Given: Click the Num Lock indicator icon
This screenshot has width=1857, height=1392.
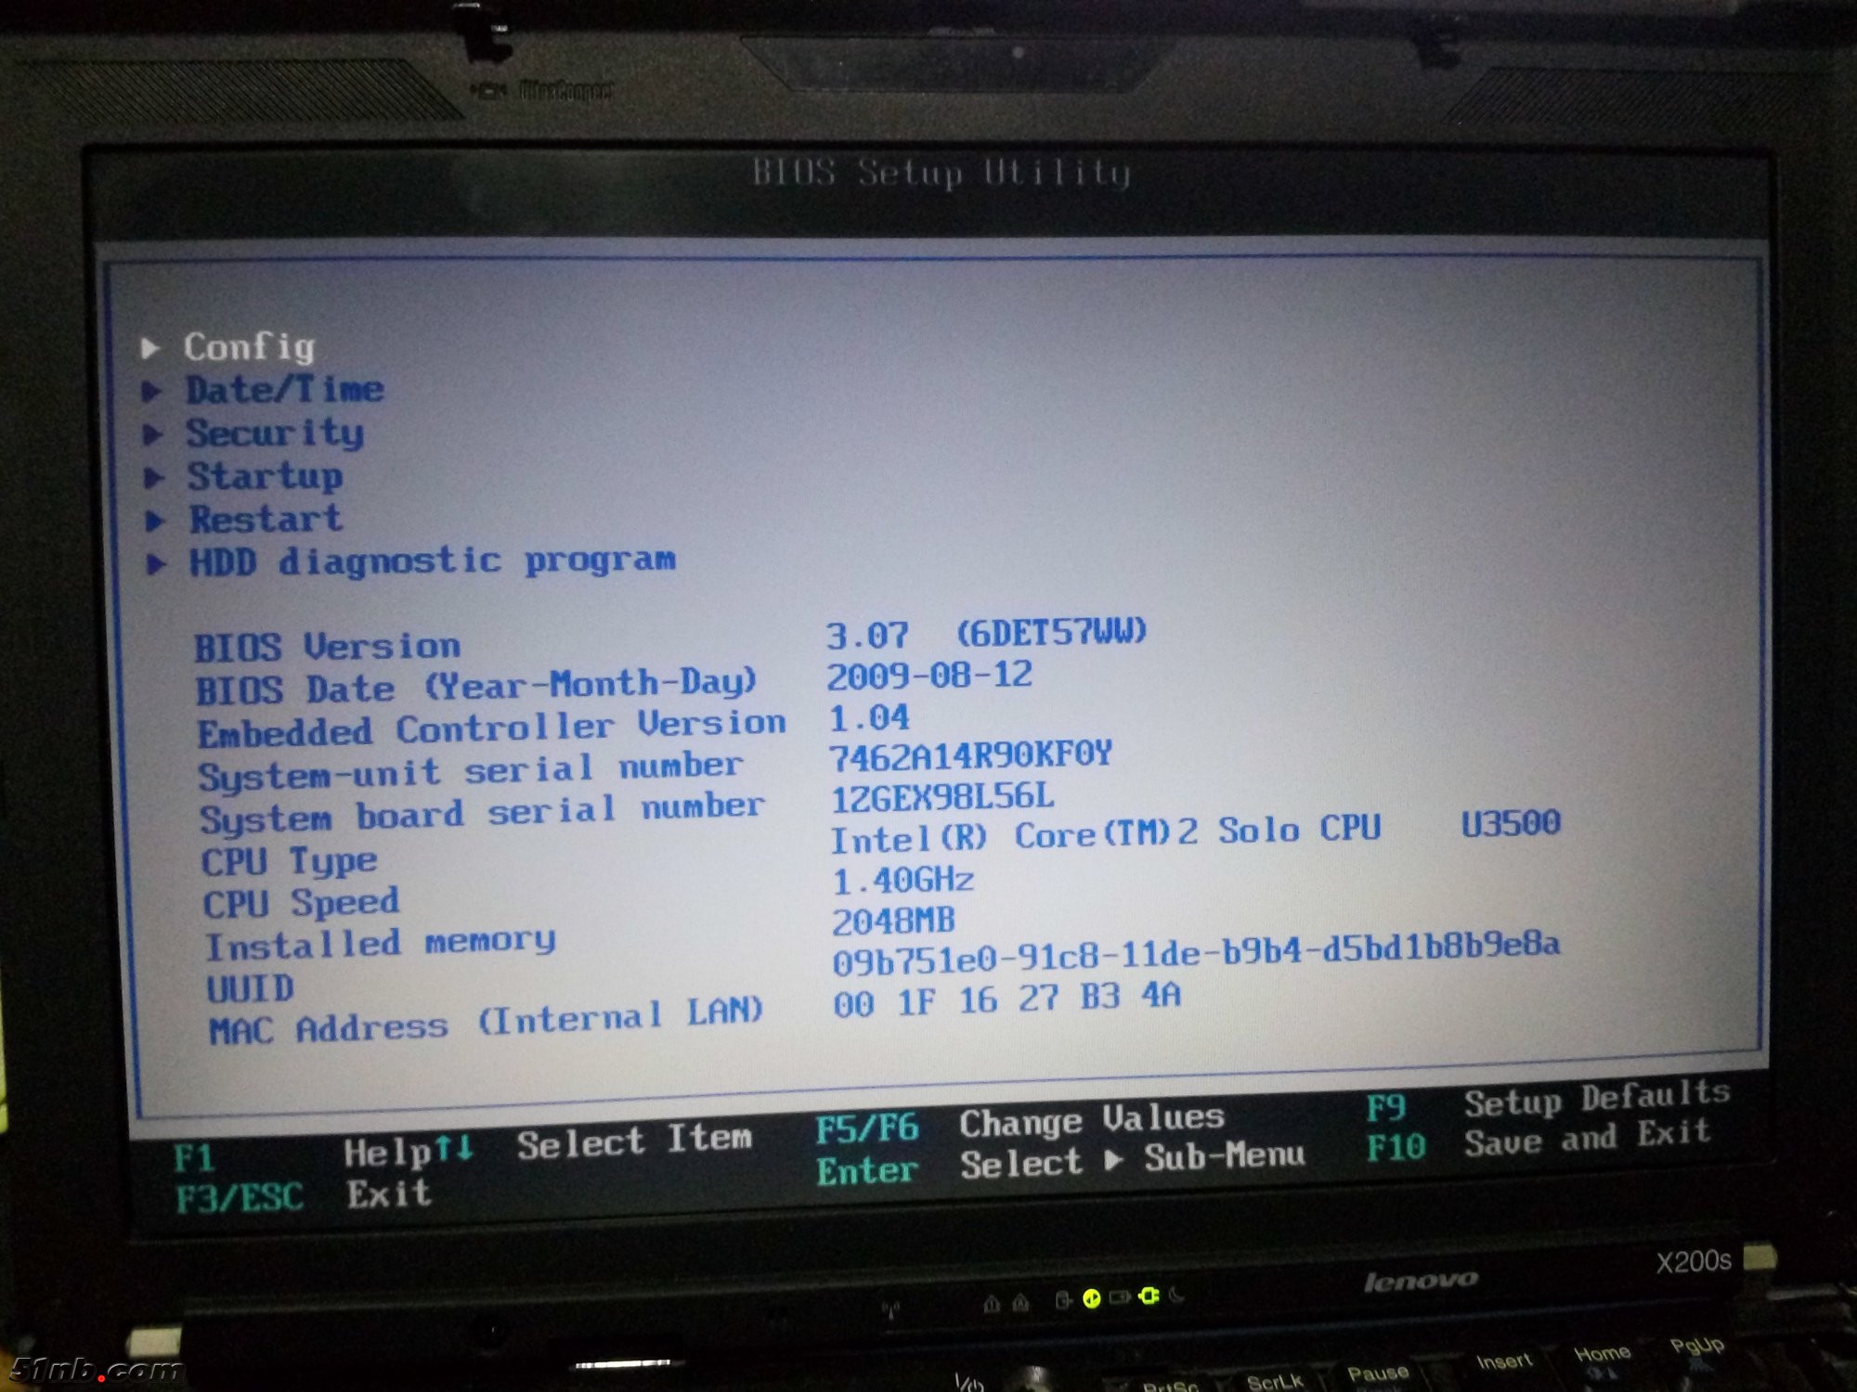Looking at the screenshot, I should coord(992,1304).
